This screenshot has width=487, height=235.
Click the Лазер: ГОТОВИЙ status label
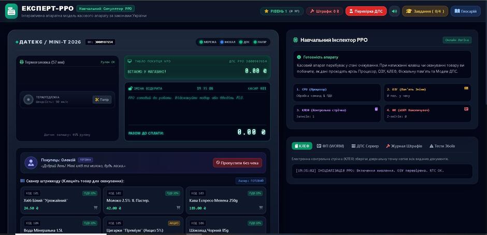(x=251, y=181)
